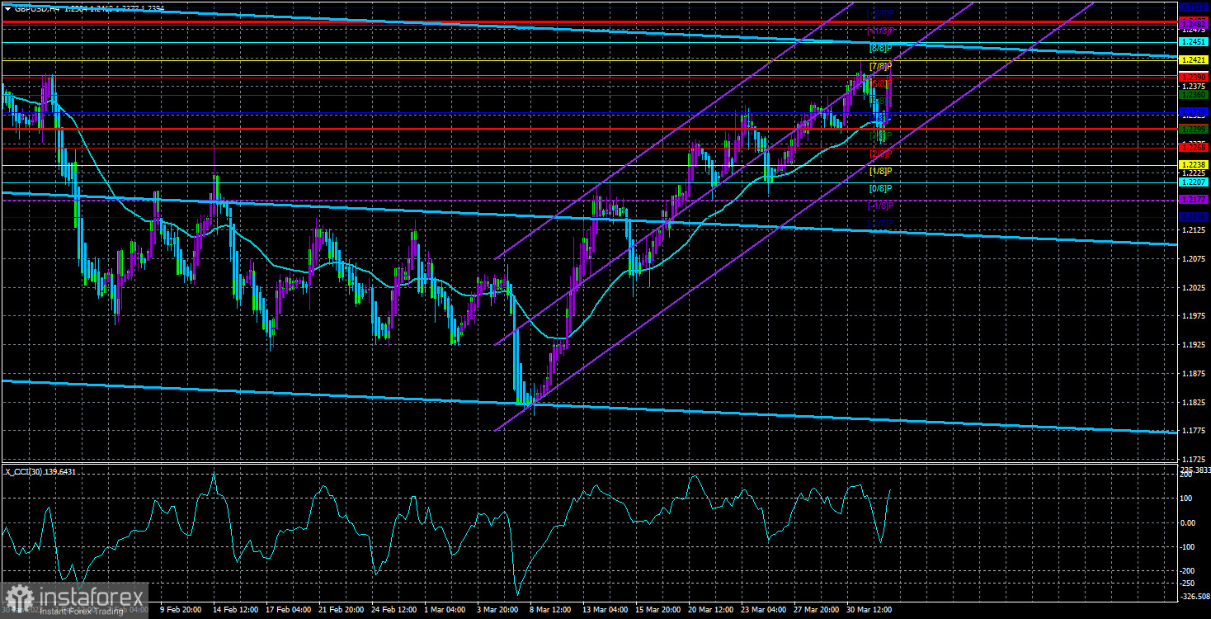Screen dimensions: 1211x619
Task: Select the CCI scale value -100
Action: 1189,546
